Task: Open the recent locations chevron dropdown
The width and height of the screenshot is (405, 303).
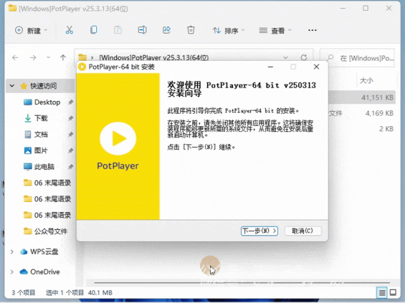Action: [x=48, y=57]
